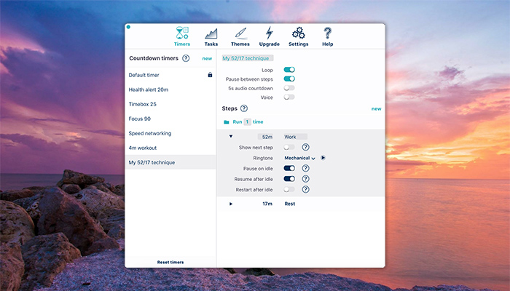The image size is (510, 291).
Task: Open the Upgrade tab
Action: coord(270,36)
